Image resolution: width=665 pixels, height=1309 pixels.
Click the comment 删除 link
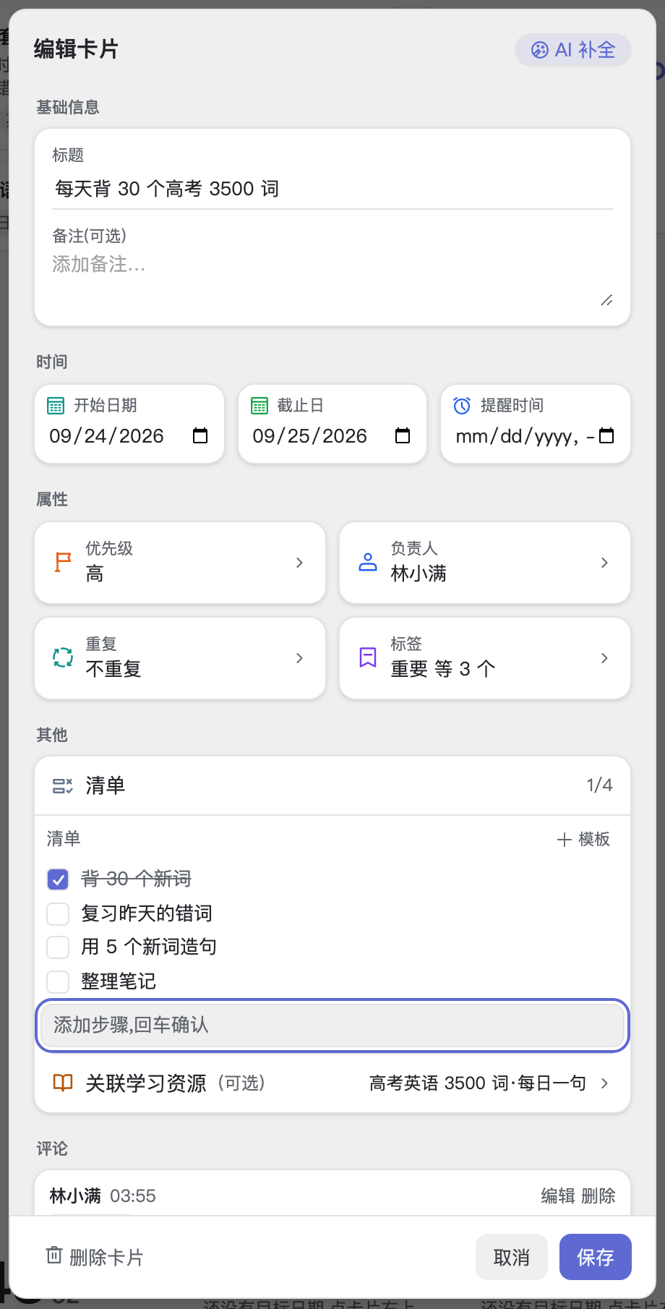pos(598,1195)
